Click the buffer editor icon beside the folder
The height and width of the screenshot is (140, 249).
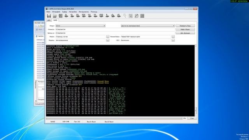point(61,16)
